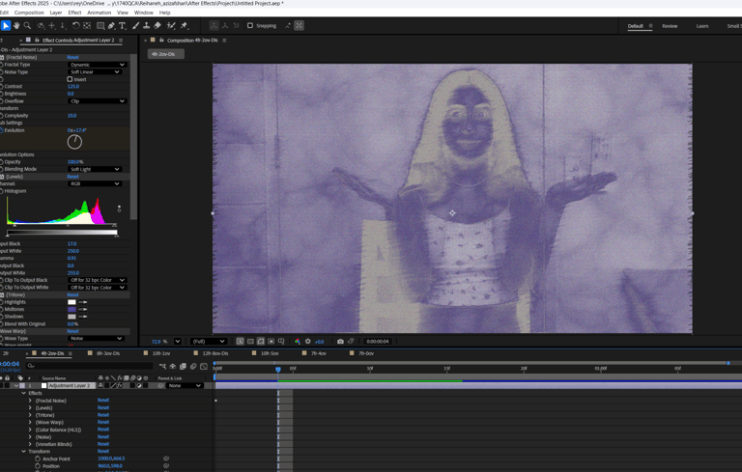This screenshot has height=472, width=742.
Task: Click the timeline frame blending icon
Action: (x=184, y=366)
